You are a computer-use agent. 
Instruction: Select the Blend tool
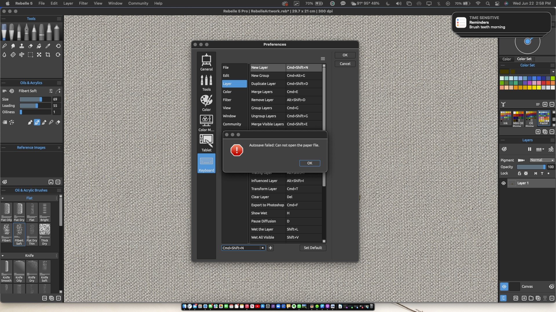[x=4, y=46]
